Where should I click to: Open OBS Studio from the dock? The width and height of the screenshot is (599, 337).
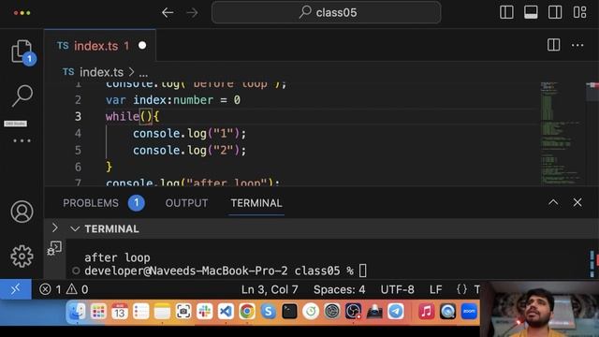point(354,312)
